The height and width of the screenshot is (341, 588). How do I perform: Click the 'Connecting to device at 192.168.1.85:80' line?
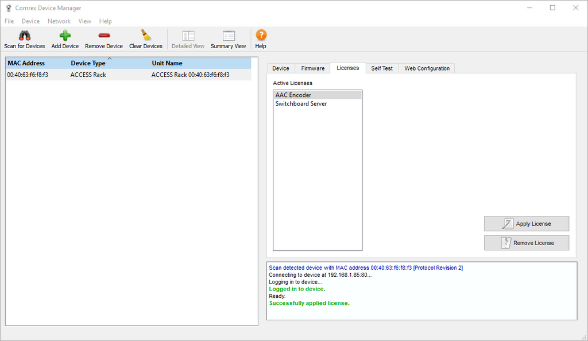[x=320, y=275]
